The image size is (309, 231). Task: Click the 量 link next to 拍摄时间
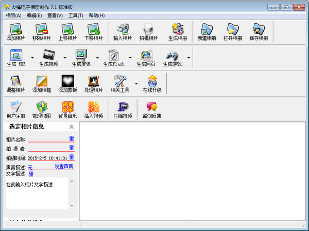pyautogui.click(x=72, y=157)
